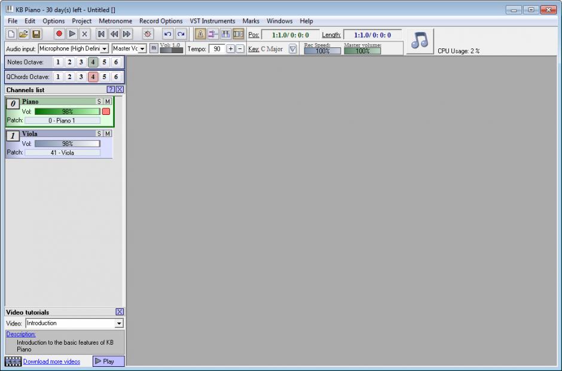Undo the last action
This screenshot has height=371, width=562.
click(167, 34)
